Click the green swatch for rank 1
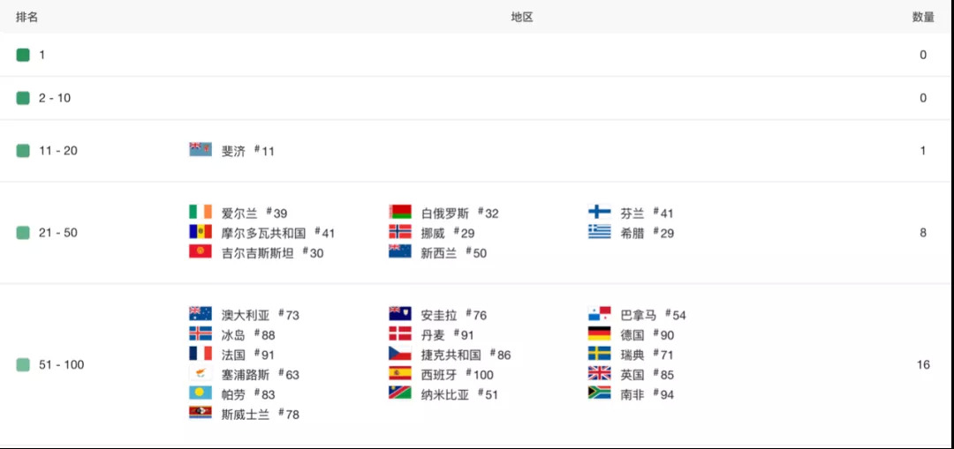The width and height of the screenshot is (954, 449). [x=23, y=55]
